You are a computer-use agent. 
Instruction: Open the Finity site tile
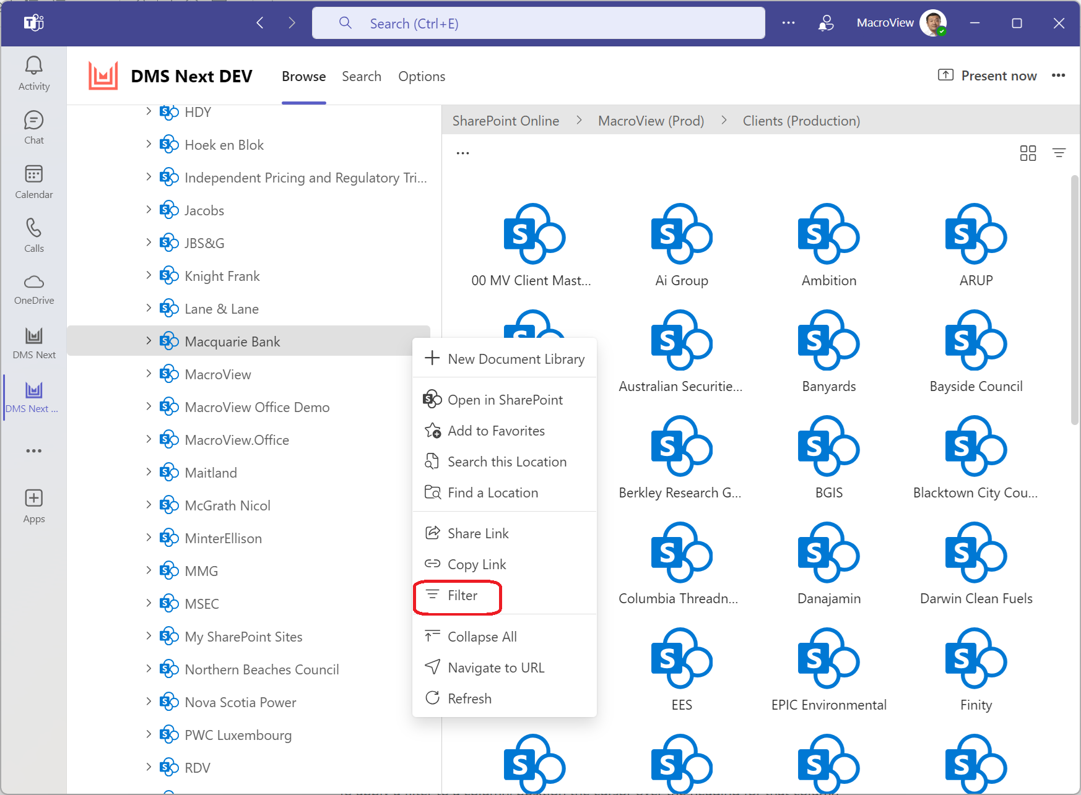[976, 670]
